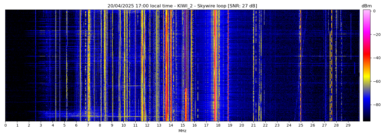Click the −60 tick label on colorbar
This screenshot has height=137, width=385.
pyautogui.click(x=376, y=81)
